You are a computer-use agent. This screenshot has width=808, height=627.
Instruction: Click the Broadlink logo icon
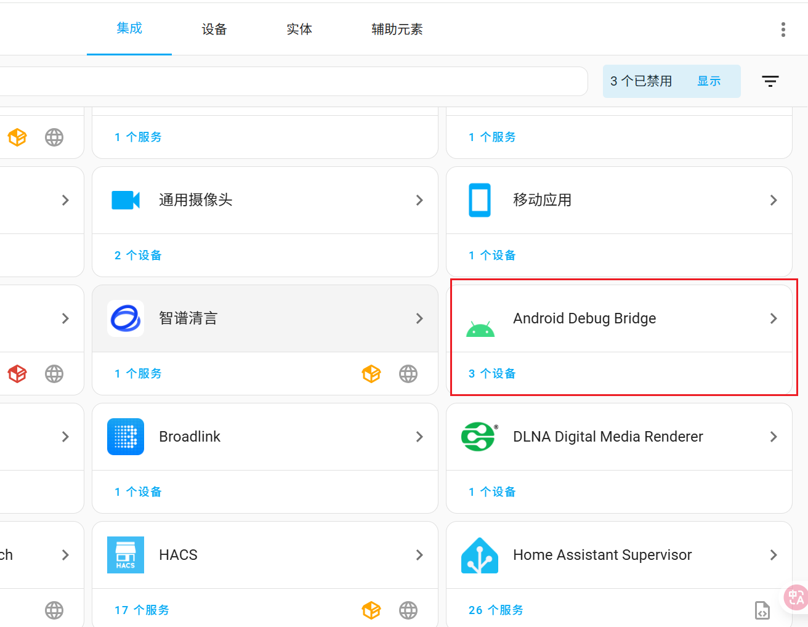(126, 437)
